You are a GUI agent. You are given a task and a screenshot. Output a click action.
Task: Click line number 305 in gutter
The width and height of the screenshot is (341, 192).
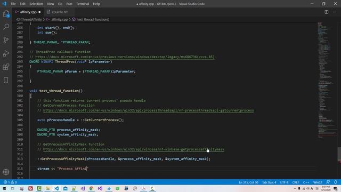[20, 120]
